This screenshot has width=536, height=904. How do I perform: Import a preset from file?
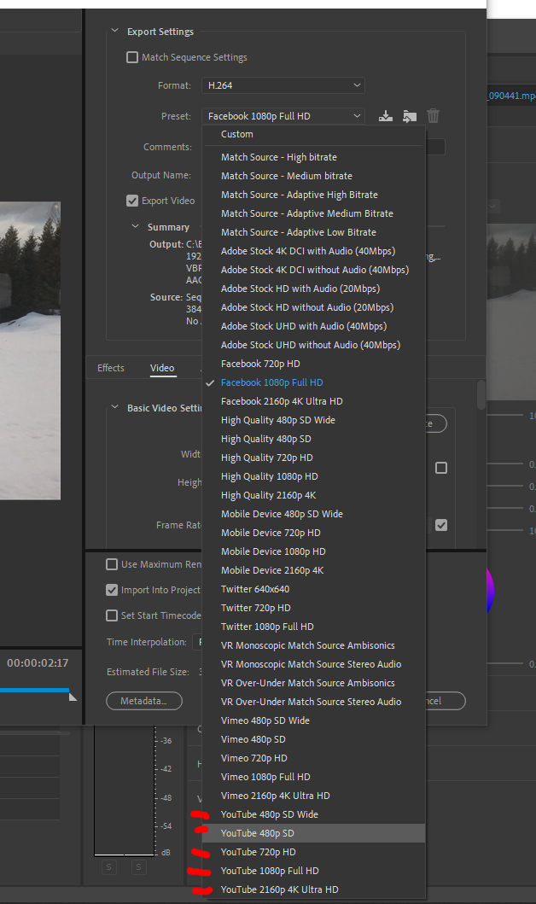[410, 115]
